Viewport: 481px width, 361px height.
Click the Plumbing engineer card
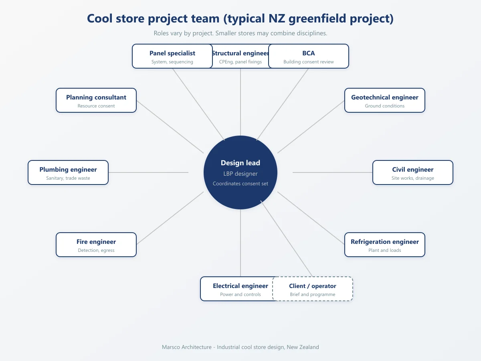[x=68, y=172]
